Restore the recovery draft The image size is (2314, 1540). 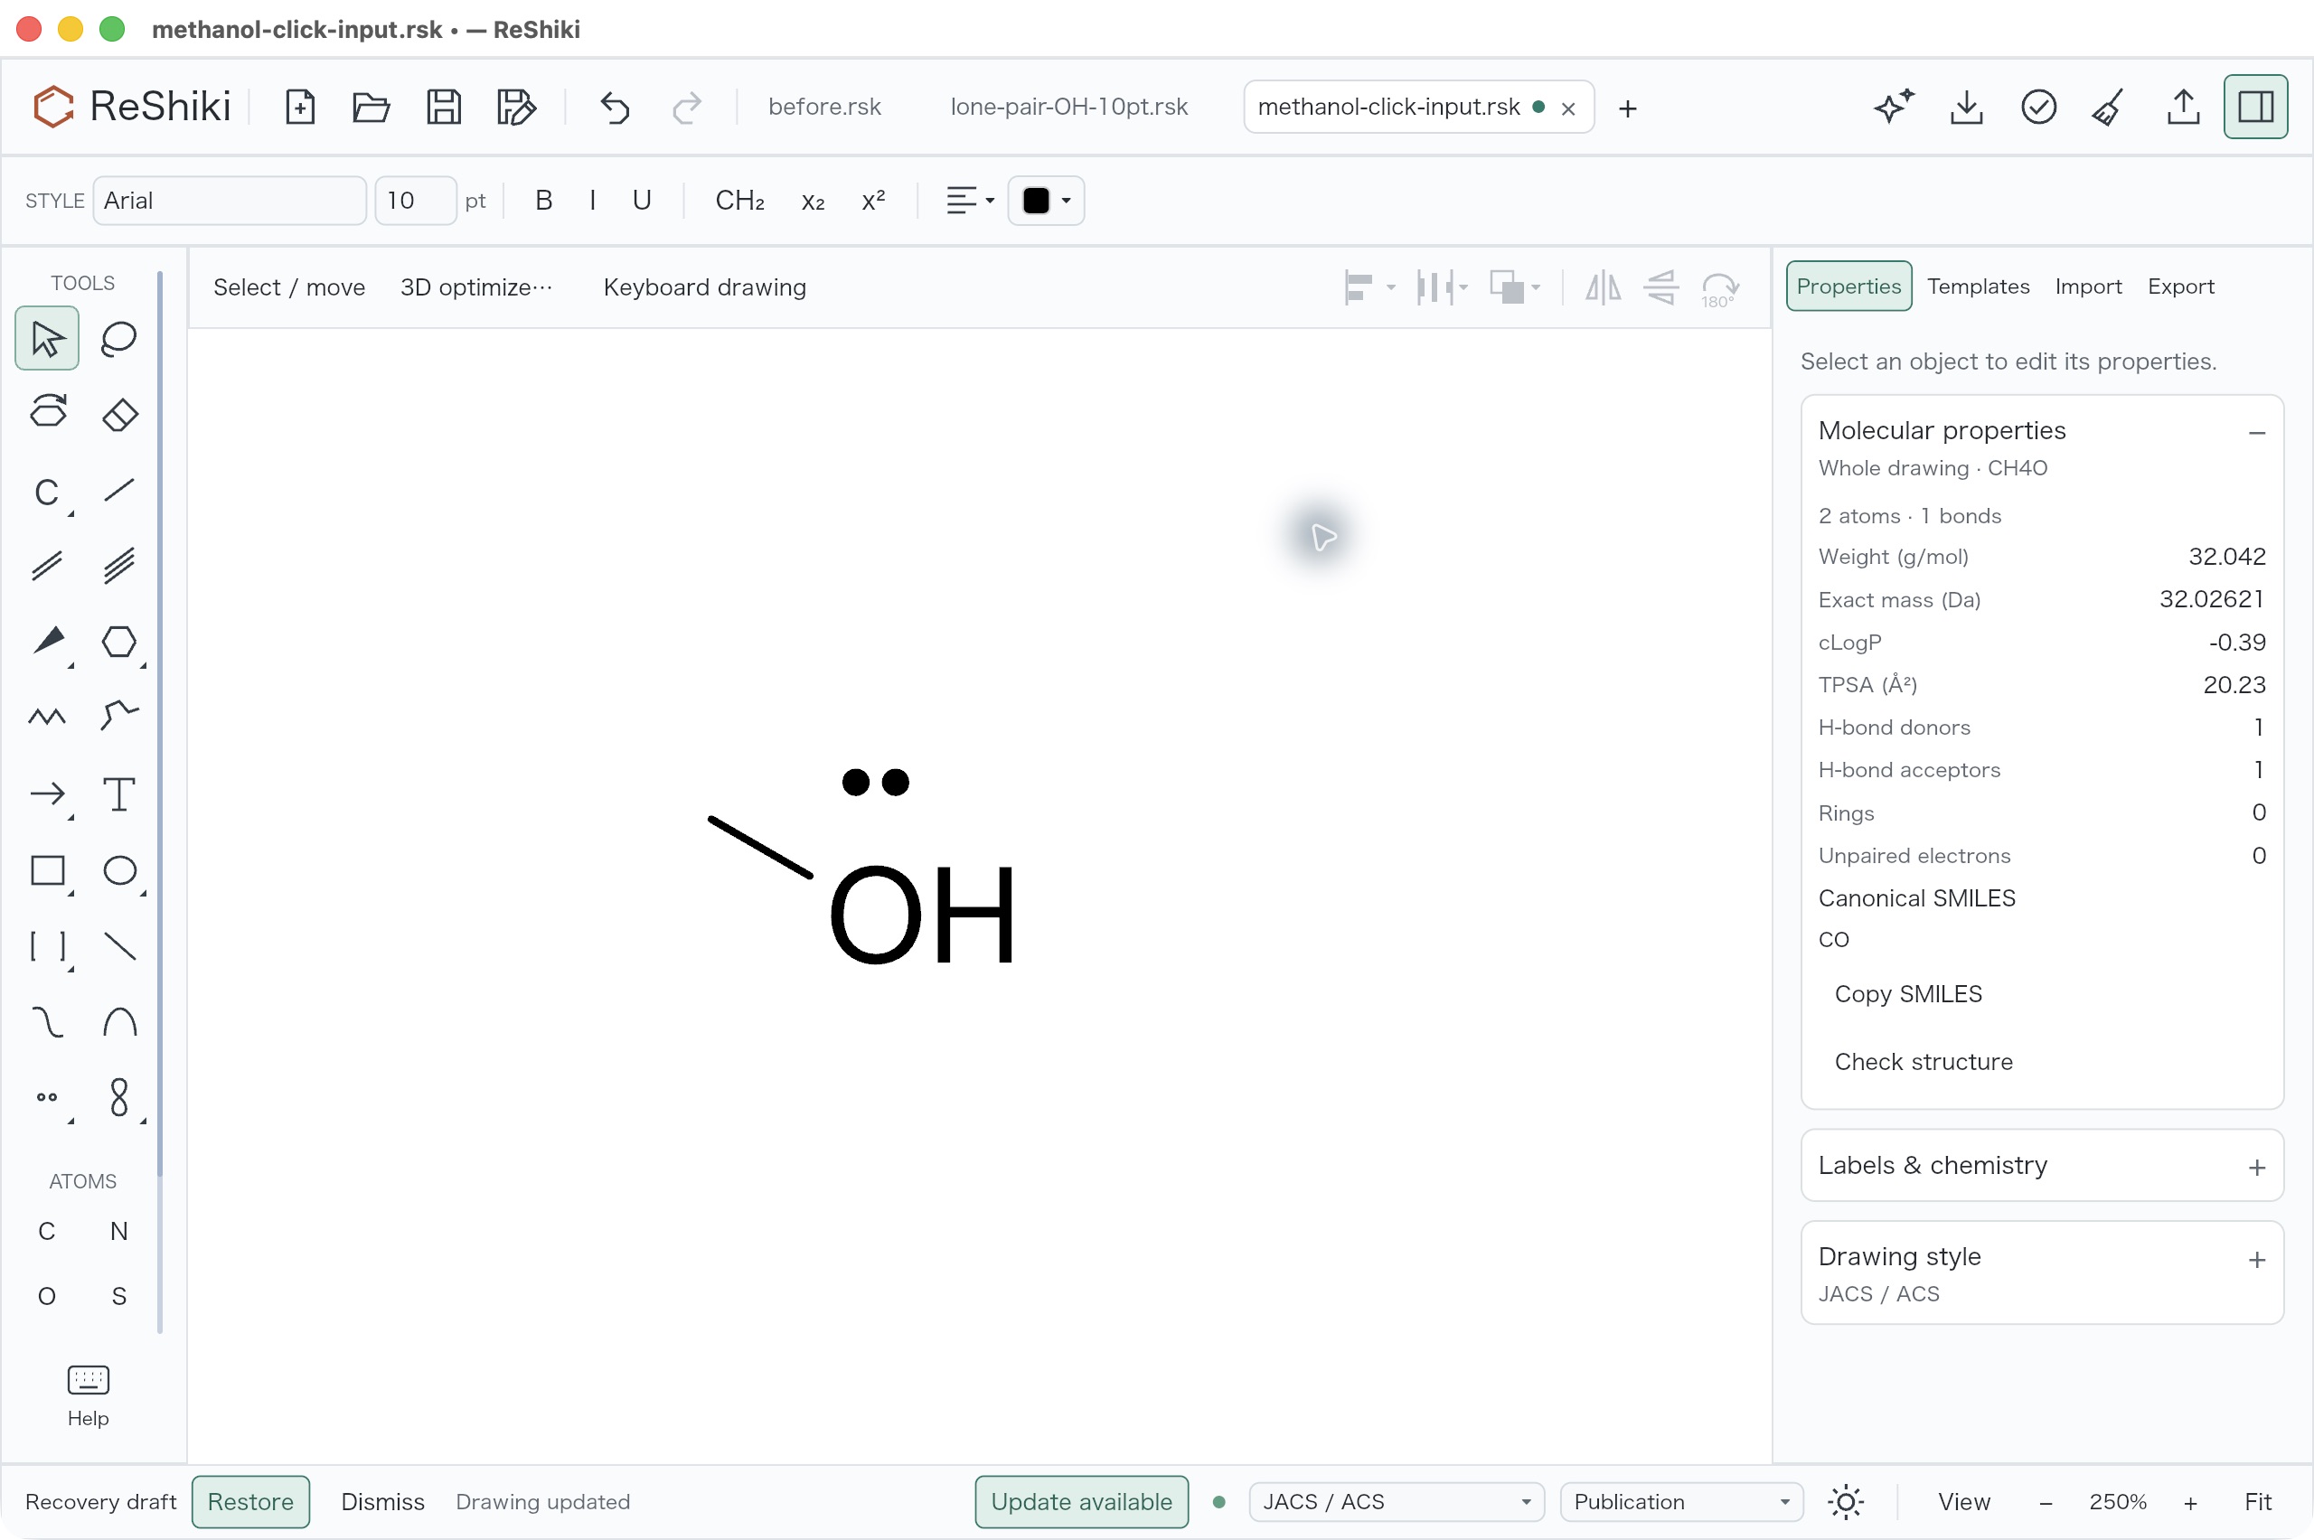click(x=250, y=1502)
